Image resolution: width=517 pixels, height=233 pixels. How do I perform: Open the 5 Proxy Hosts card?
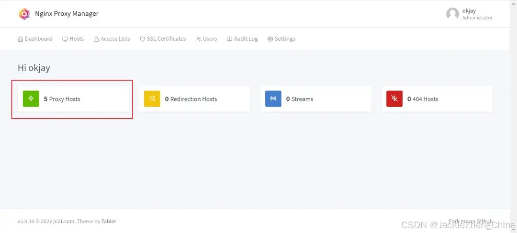(74, 99)
